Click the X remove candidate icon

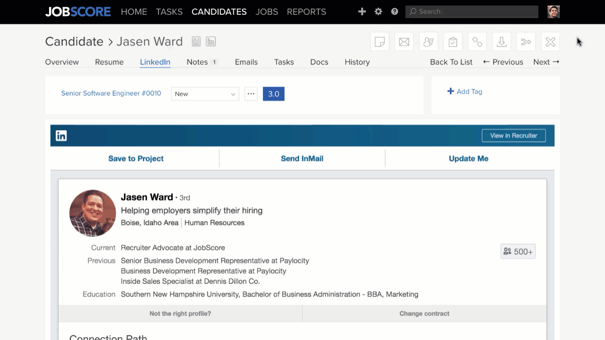click(x=551, y=42)
